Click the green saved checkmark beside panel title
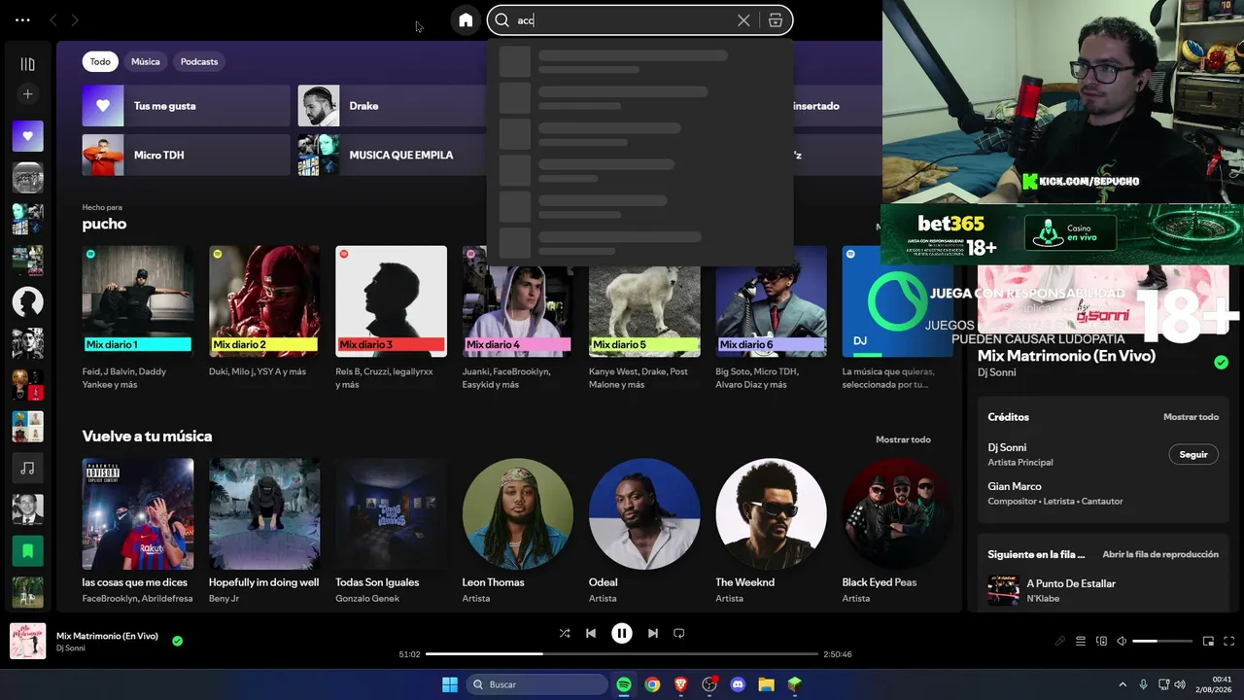 pyautogui.click(x=1221, y=363)
